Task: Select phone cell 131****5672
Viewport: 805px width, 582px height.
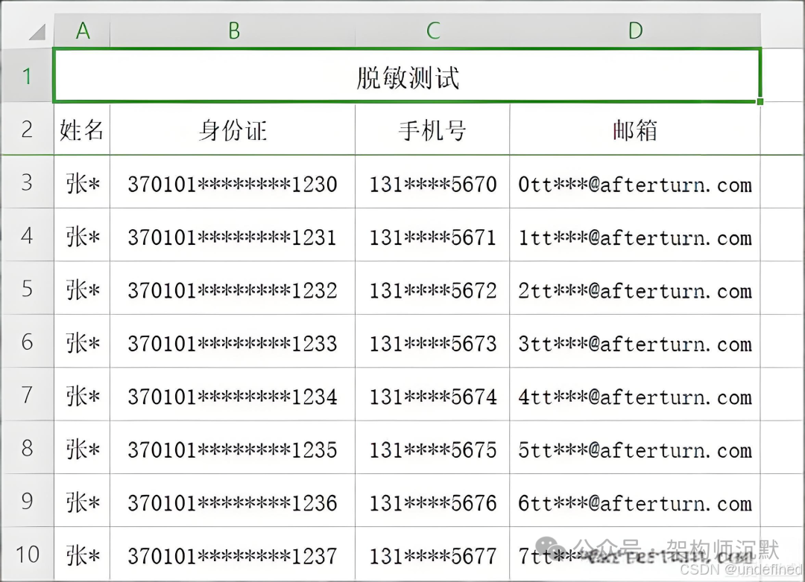Action: [x=432, y=289]
